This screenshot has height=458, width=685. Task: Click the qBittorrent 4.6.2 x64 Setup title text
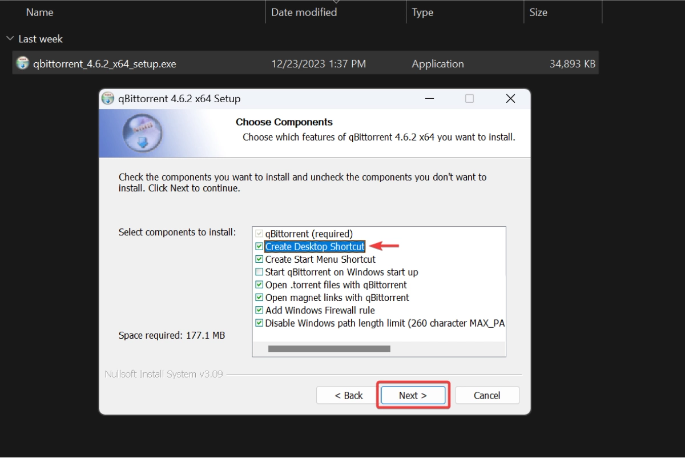point(179,99)
